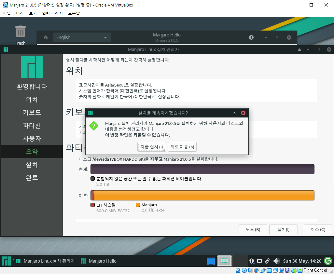
Task: Select the 위치 step in the sidebar
Action: [32, 100]
